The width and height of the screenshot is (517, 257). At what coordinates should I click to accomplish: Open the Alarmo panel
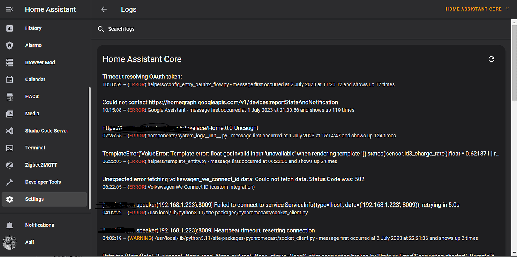[33, 45]
